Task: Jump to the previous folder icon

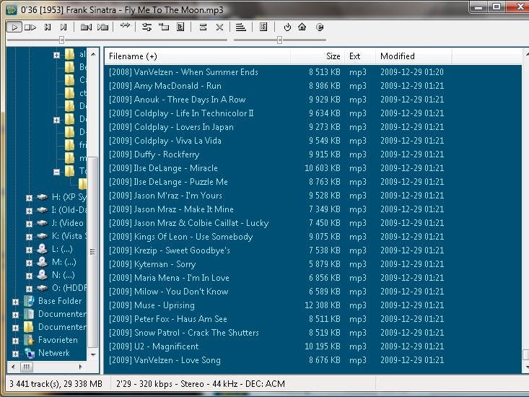Action: point(87,27)
